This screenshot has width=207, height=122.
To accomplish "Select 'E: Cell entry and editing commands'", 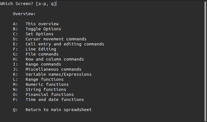I will pyautogui.click(x=58, y=44).
